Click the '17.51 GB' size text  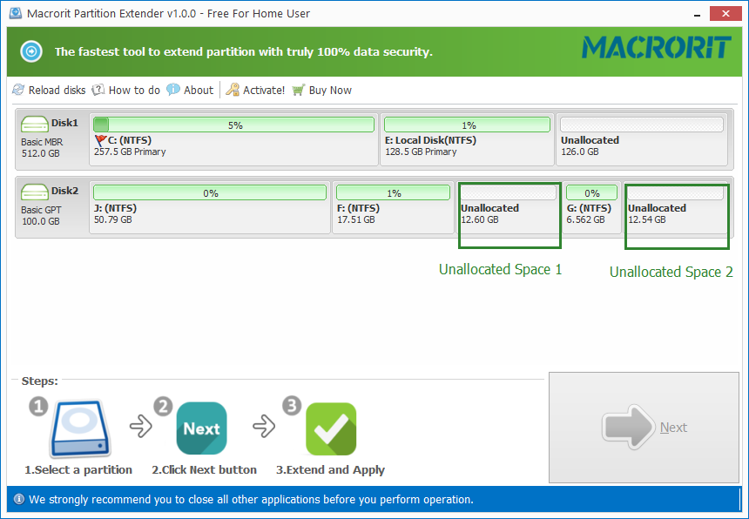pos(356,219)
